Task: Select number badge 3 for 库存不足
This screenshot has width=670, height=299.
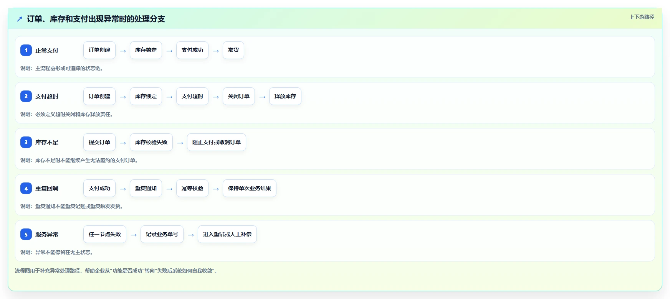Action: click(26, 142)
